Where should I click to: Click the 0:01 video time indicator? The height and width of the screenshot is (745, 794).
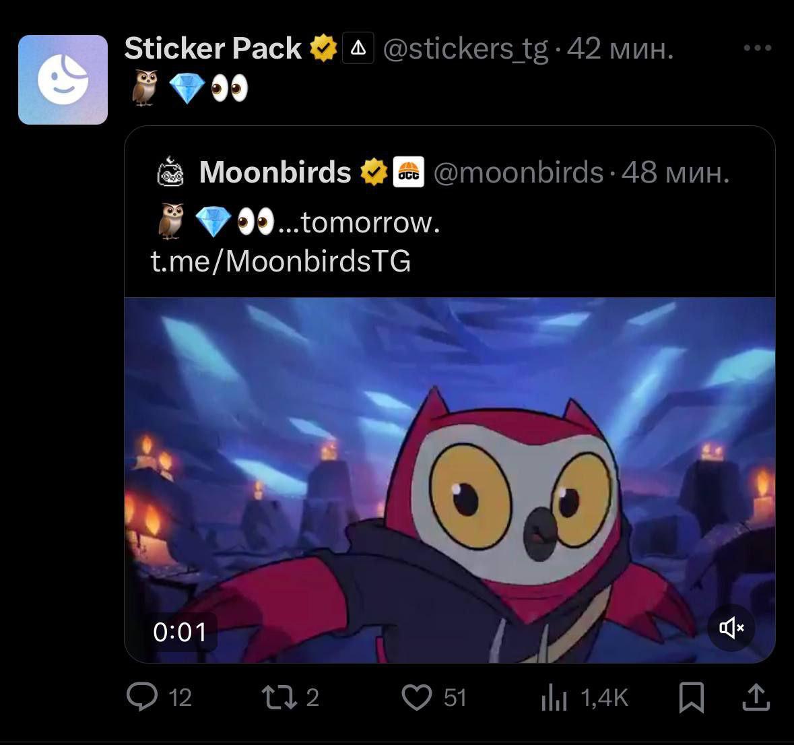(x=180, y=632)
